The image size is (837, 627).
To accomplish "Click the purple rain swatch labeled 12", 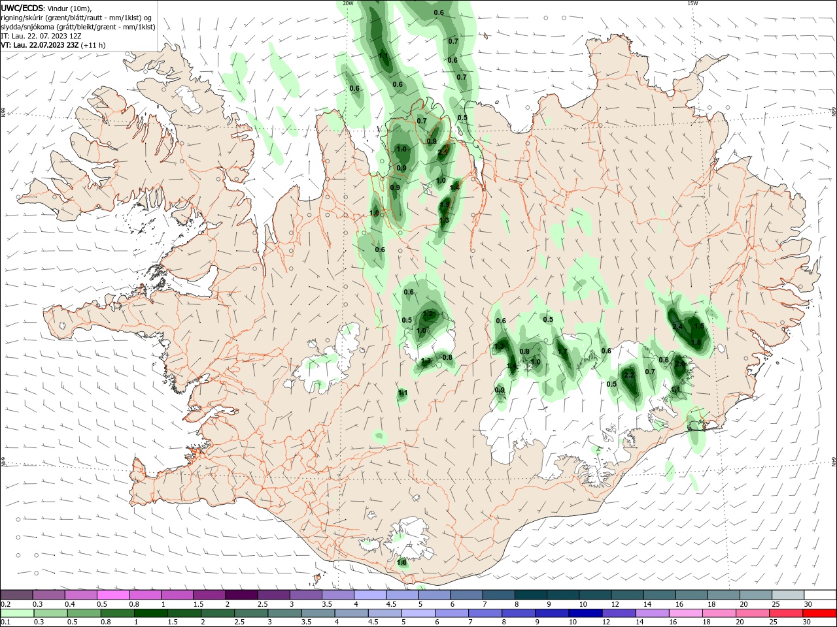I will point(619,613).
